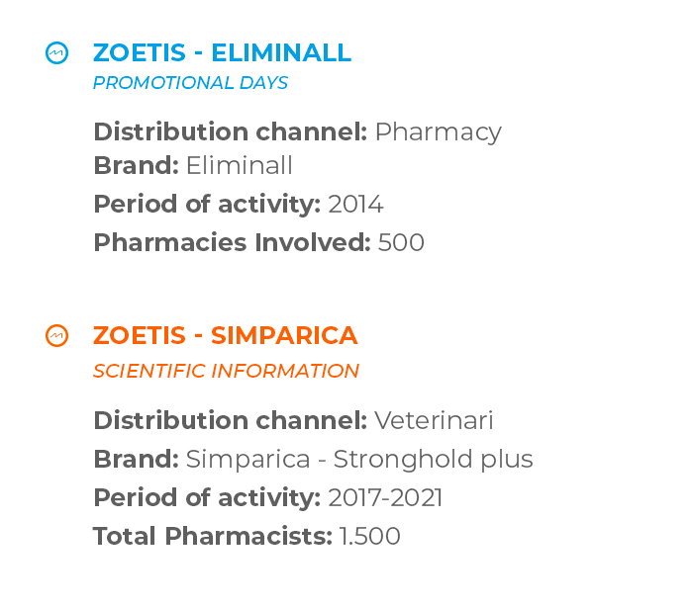The height and width of the screenshot is (608, 693).
Task: Click the blue circular icon beside Zoetis Eliminall
Action: pos(57,53)
